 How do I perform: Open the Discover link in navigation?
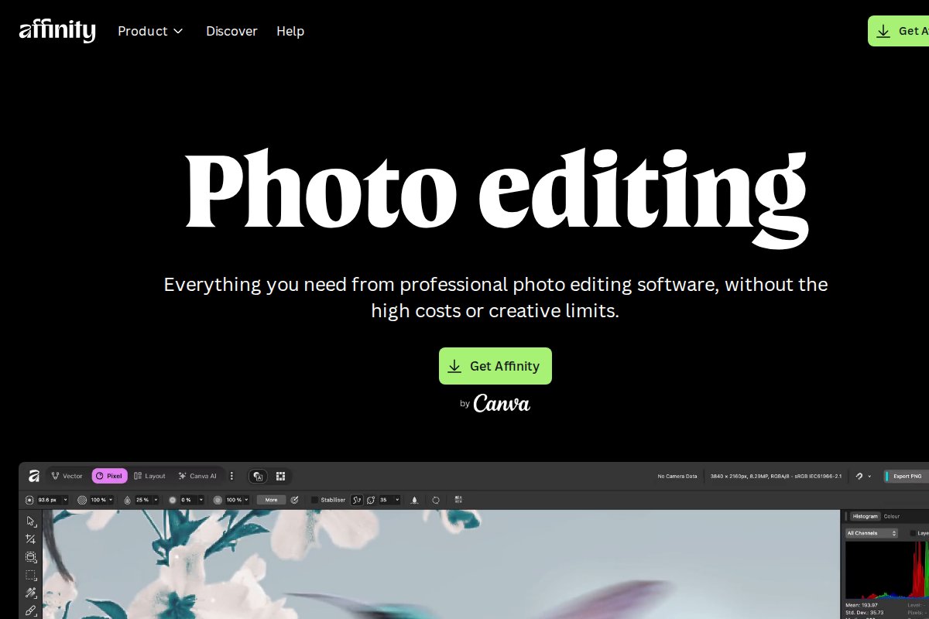pyautogui.click(x=231, y=31)
